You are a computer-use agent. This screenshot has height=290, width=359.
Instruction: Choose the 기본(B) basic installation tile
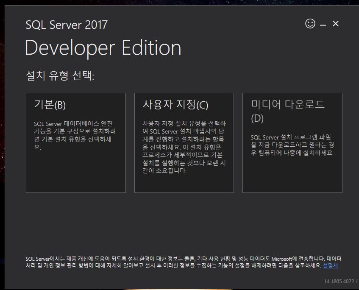76,143
